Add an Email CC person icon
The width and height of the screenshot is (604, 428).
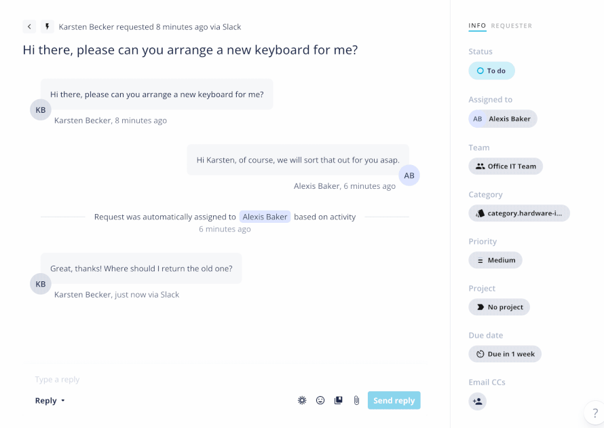[x=477, y=402]
